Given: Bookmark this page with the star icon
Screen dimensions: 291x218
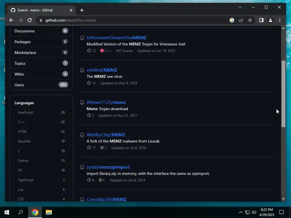Looking at the screenshot, I should 250,20.
